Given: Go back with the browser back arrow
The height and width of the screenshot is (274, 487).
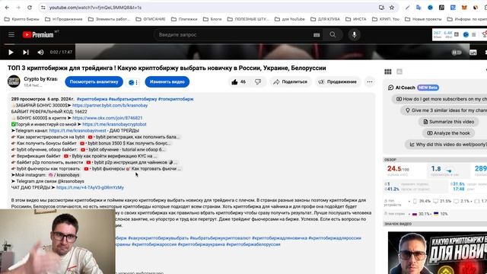Looking at the screenshot, I should pos(7,8).
